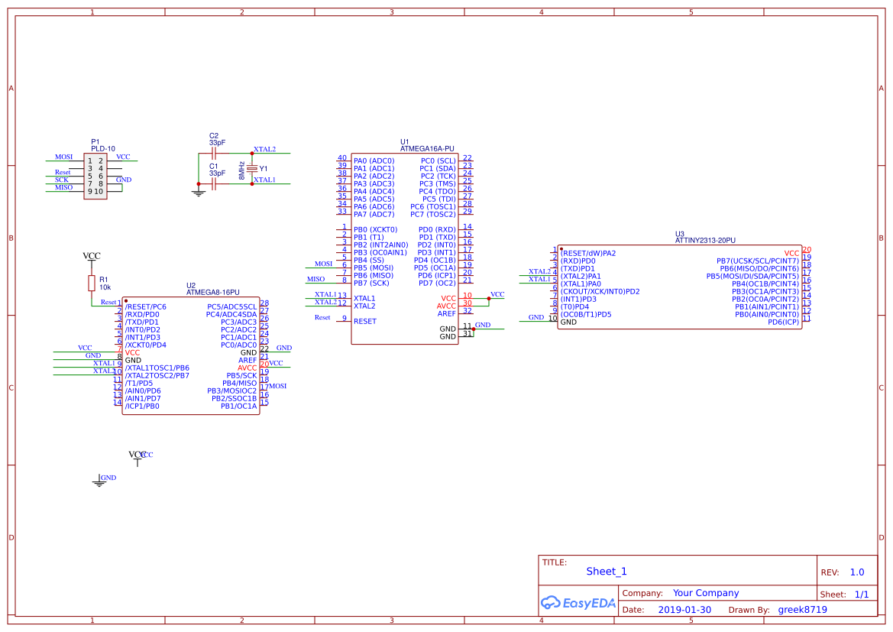Click the PB5 (MOSI) pin label
This screenshot has height=632, width=893.
373,267
